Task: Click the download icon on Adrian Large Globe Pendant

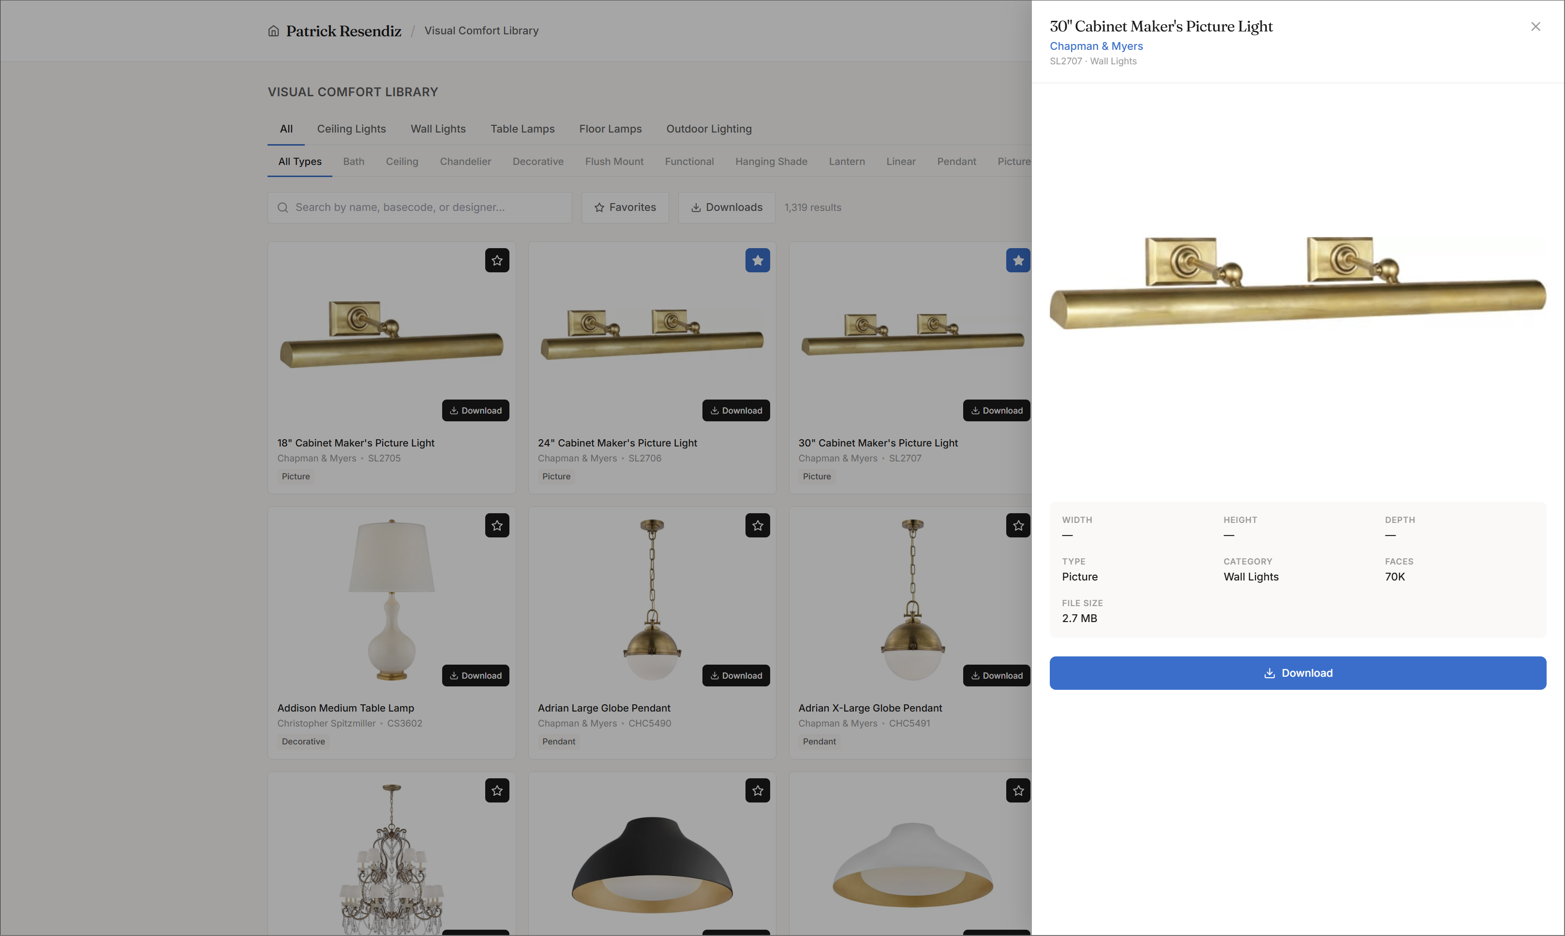Action: pos(716,675)
